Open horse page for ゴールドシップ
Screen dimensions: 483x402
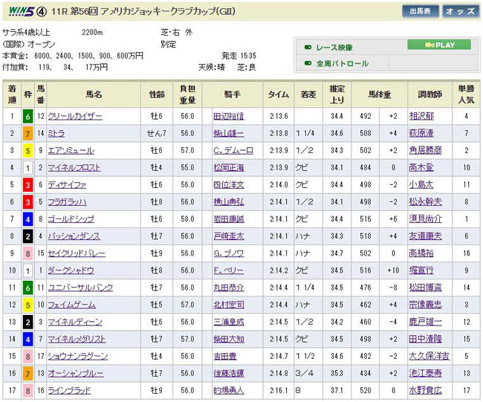pyautogui.click(x=71, y=219)
